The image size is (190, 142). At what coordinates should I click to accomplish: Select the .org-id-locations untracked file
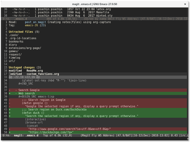(x=23, y=38)
